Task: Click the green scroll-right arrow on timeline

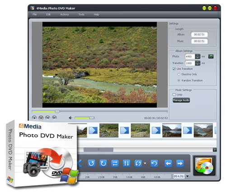Action: pos(215,150)
